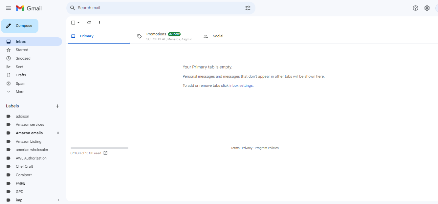Open Settings gear icon
The height and width of the screenshot is (204, 438).
tap(427, 8)
